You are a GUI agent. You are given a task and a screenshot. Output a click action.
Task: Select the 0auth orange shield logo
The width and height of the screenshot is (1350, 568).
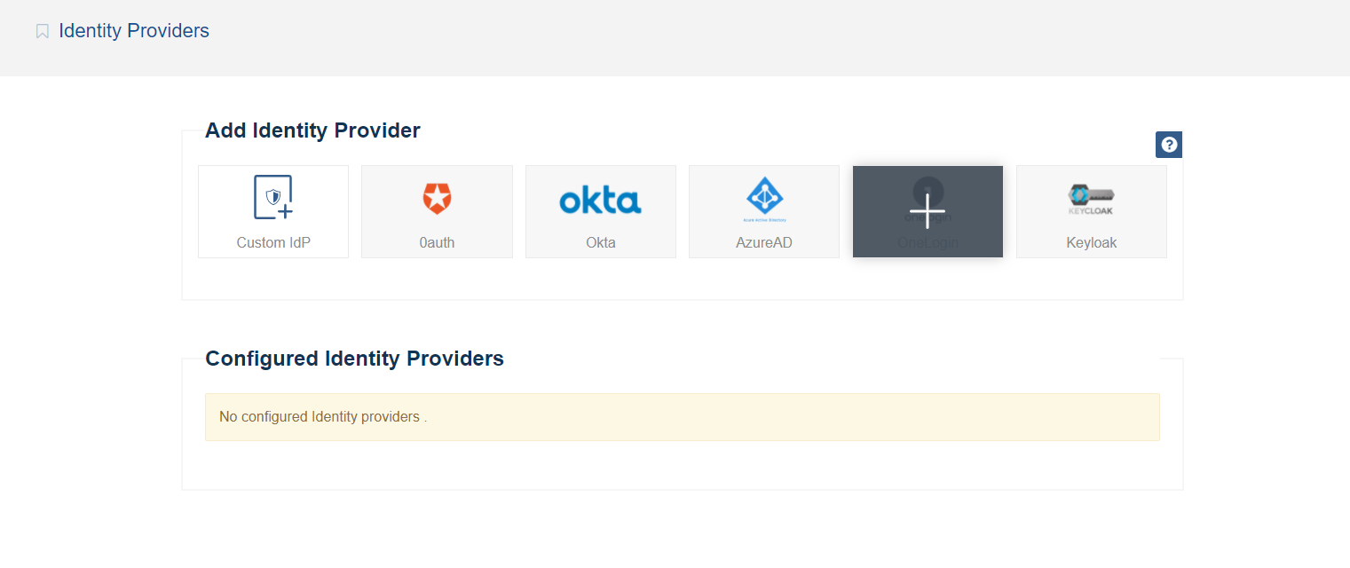click(437, 198)
